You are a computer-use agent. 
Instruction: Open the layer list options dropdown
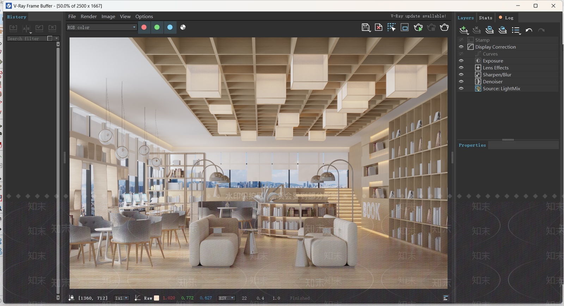516,30
